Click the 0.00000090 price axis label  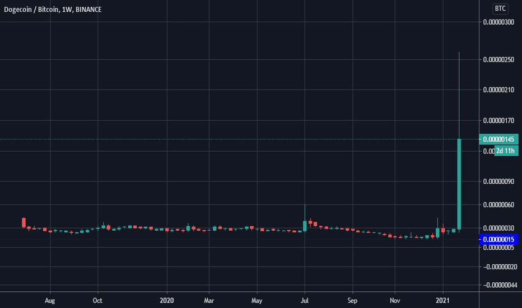498,181
